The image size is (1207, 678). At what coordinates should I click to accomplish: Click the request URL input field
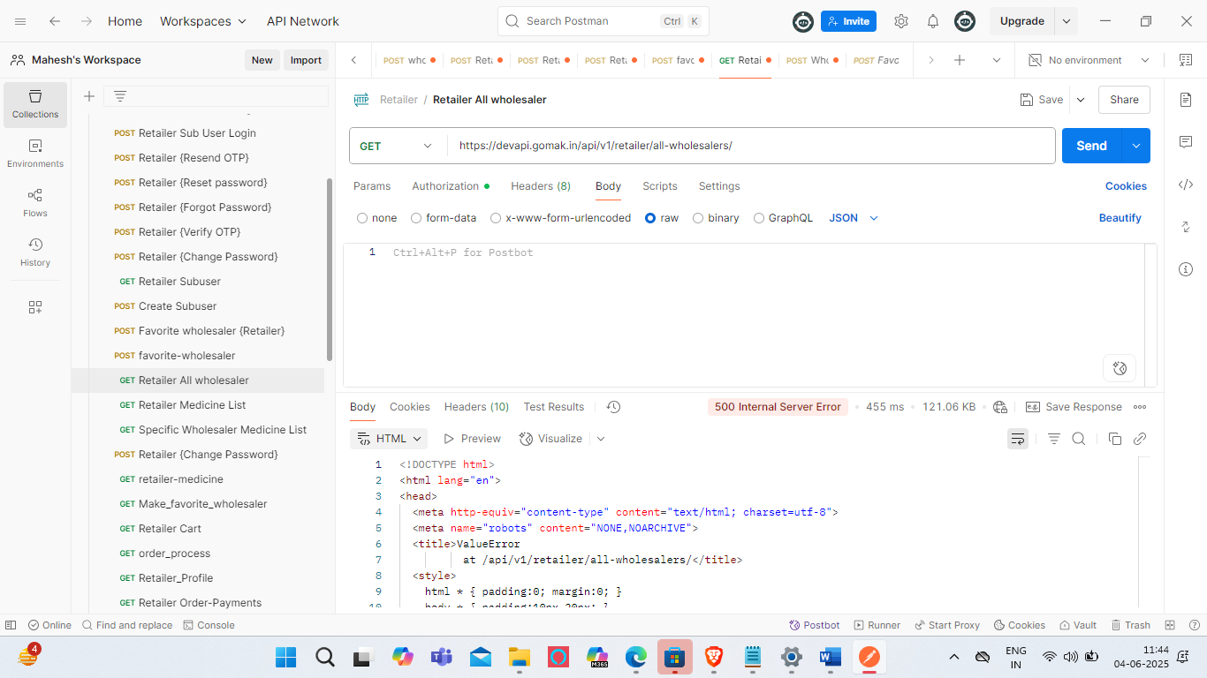click(751, 146)
